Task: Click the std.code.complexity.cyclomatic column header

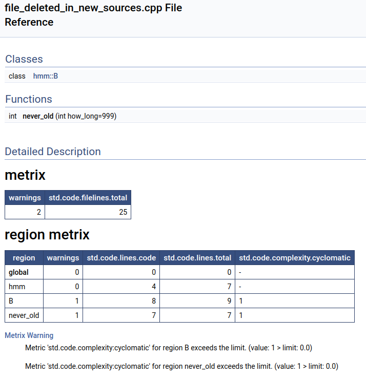Action: (x=295, y=258)
